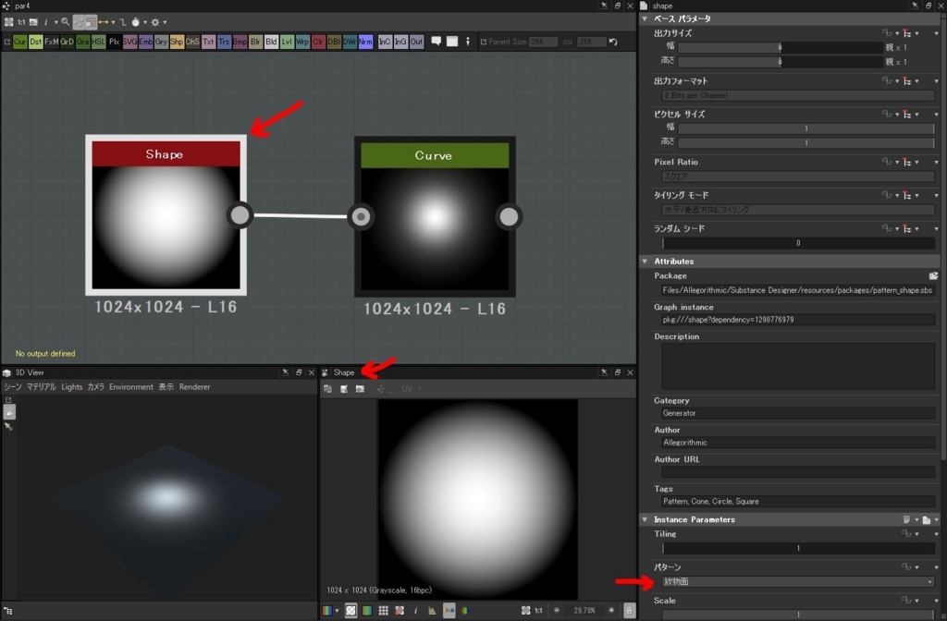Toggle the tiling grid in 2D view
The width and height of the screenshot is (947, 621).
point(384,611)
